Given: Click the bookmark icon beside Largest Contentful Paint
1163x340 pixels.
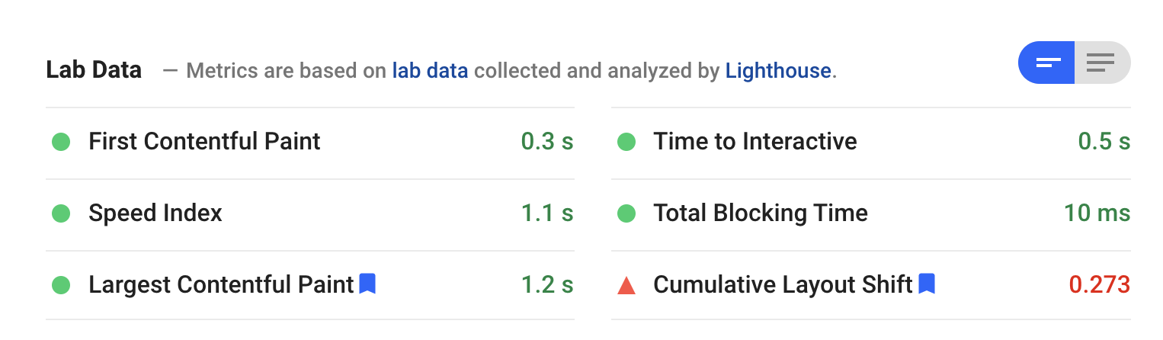Looking at the screenshot, I should 367,284.
